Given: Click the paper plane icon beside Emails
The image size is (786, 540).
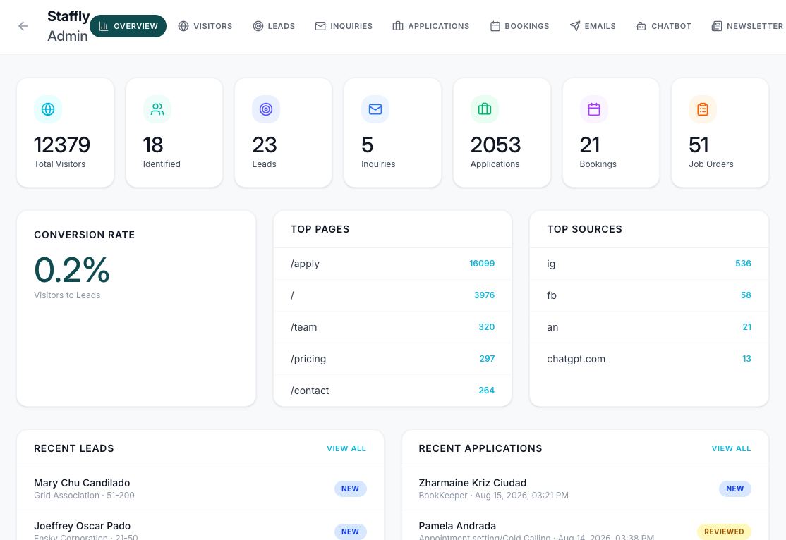Looking at the screenshot, I should pyautogui.click(x=575, y=26).
